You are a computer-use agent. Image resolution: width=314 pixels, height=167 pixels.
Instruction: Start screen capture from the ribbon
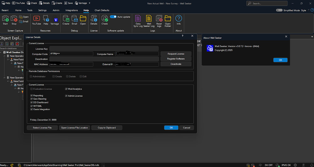5,20
